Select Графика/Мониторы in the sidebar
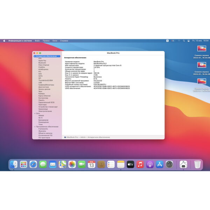The height and width of the screenshot is (210, 210). 46,85
